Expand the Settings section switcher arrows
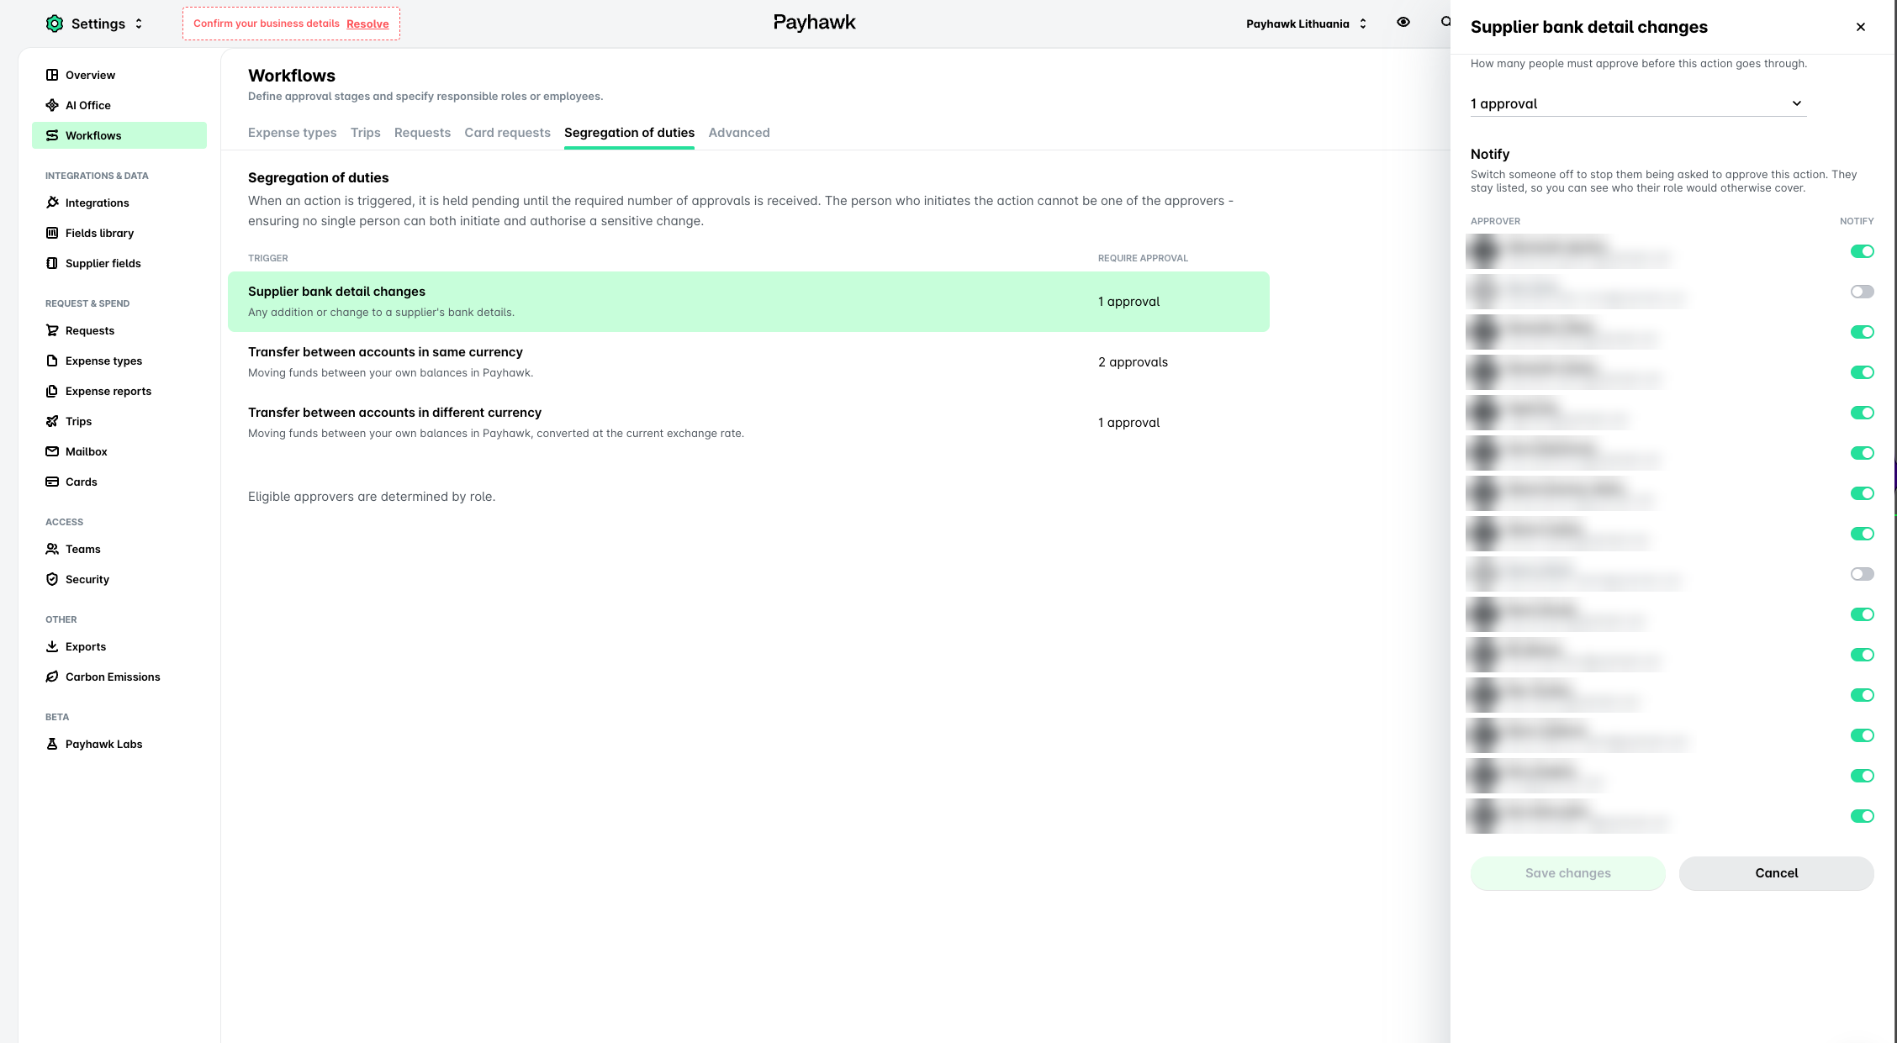Screen dimensions: 1897x1043 click(x=139, y=24)
